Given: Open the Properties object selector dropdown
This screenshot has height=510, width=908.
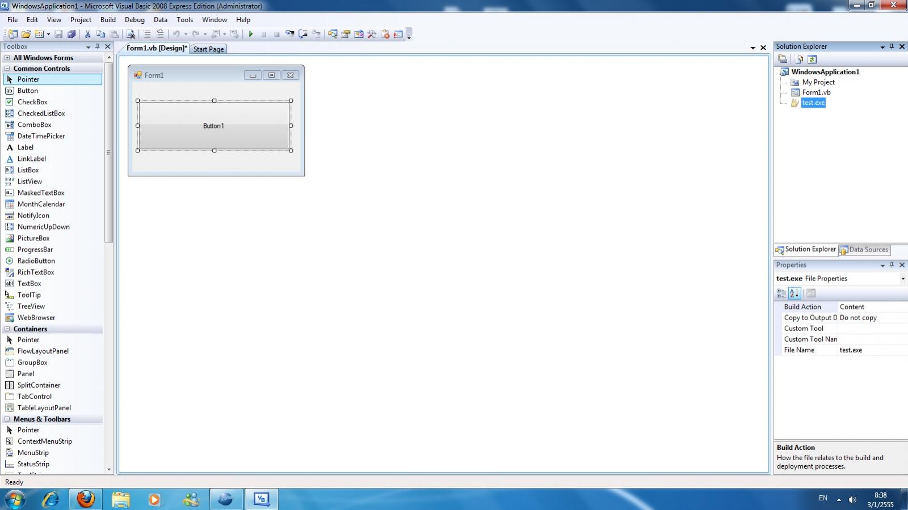Looking at the screenshot, I should [x=903, y=278].
